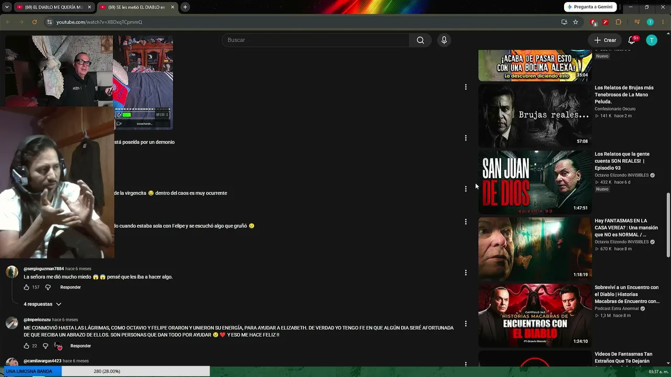Click the address bar URL youtube.com/watch
The width and height of the screenshot is (671, 377).
[99, 22]
